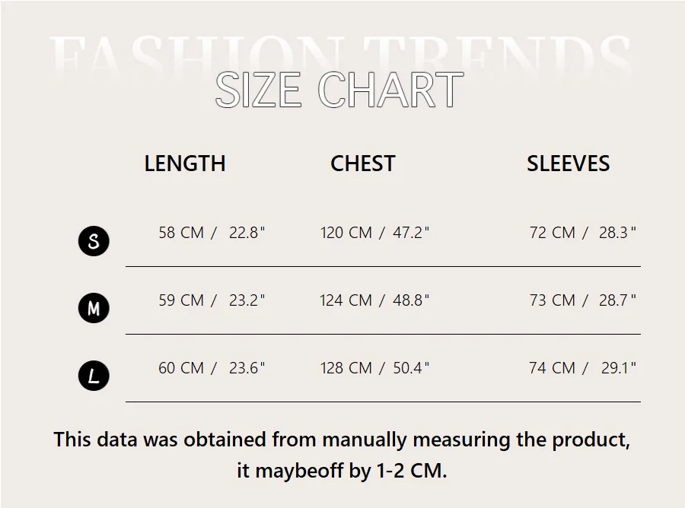Click the SLEEVES column header
This screenshot has height=508, width=685.
(569, 164)
